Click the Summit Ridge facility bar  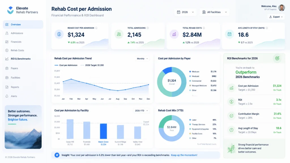point(120,132)
